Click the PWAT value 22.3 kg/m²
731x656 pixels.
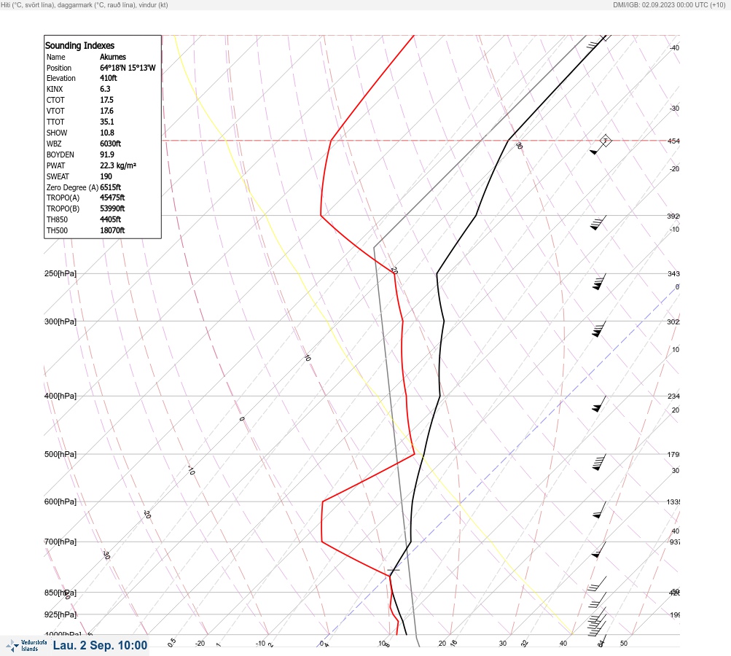(x=118, y=165)
